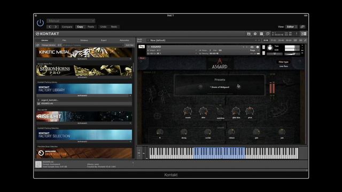Click the Copy button
This screenshot has height=192, width=342.
[x=80, y=27]
